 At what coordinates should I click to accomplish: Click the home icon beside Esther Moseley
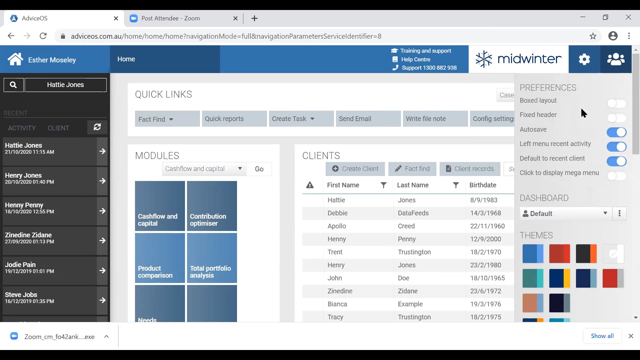click(x=15, y=60)
